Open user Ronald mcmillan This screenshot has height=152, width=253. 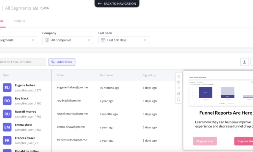pyautogui.click(x=27, y=151)
